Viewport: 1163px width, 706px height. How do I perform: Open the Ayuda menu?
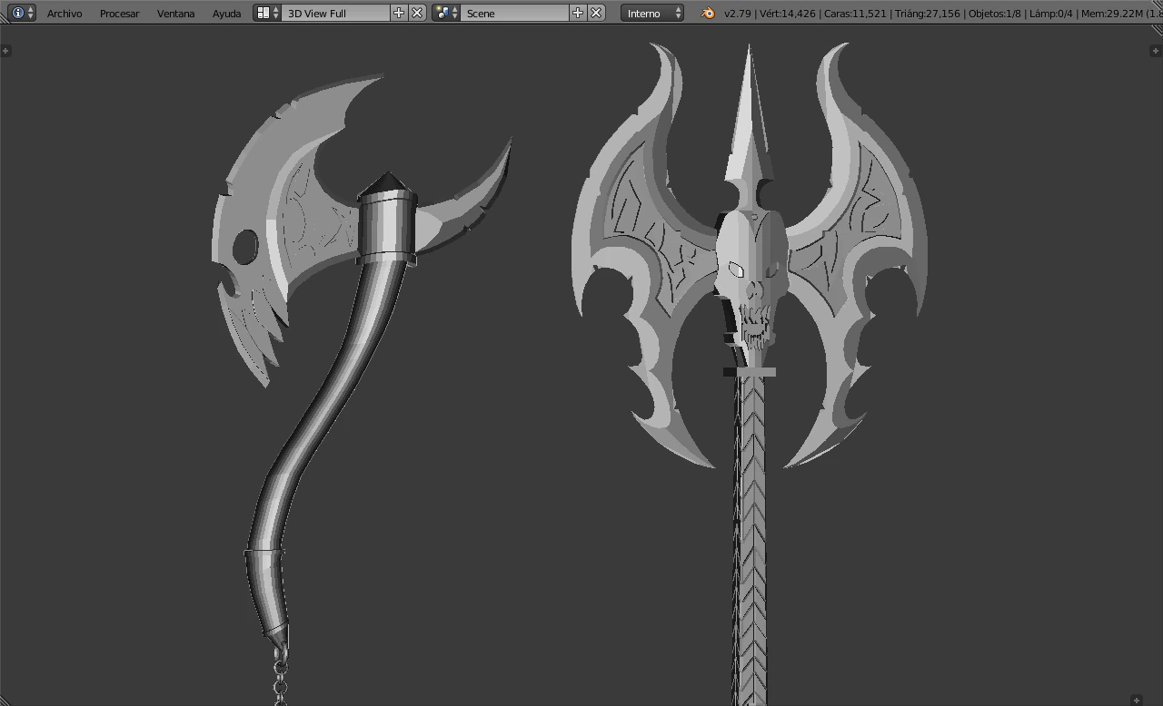(x=226, y=13)
